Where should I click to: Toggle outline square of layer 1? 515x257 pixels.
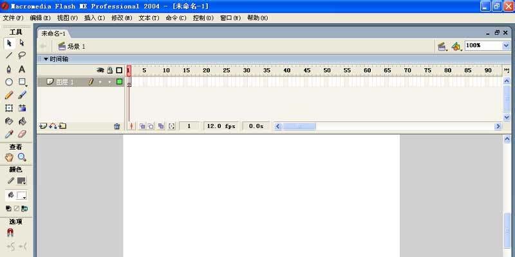click(x=119, y=82)
